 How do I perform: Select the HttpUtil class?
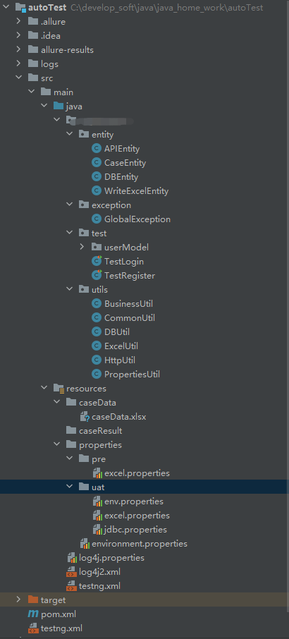coord(113,360)
